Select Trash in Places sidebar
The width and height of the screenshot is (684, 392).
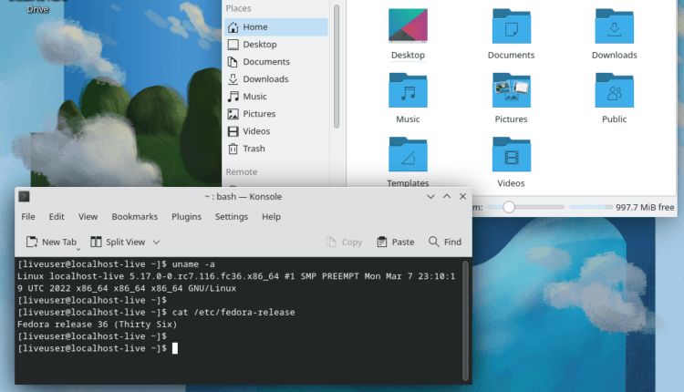coord(254,149)
